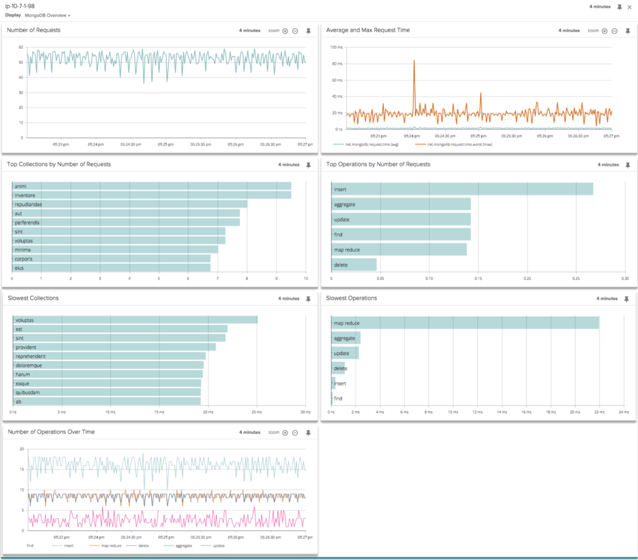This screenshot has height=560, width=638.
Task: Pin the Slowest Collections chart
Action: [307, 298]
